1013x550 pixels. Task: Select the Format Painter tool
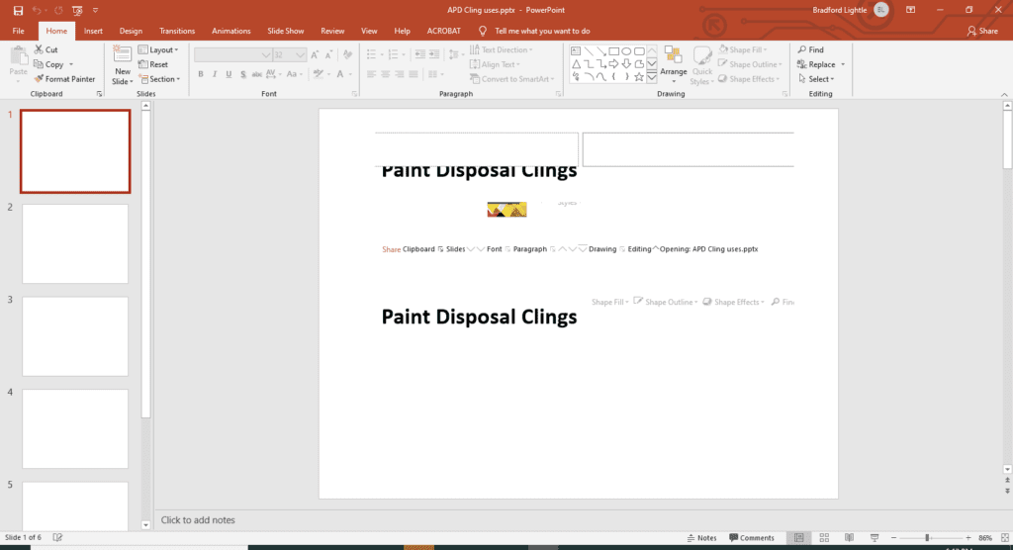pyautogui.click(x=64, y=79)
